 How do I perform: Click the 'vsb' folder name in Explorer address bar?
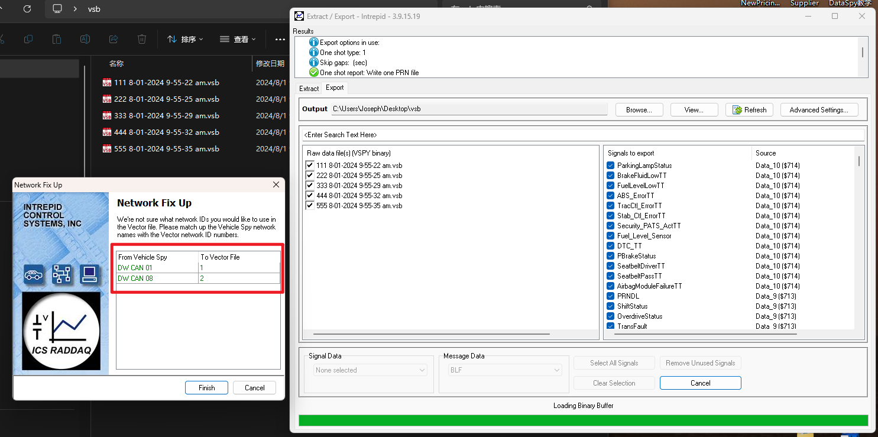(94, 9)
